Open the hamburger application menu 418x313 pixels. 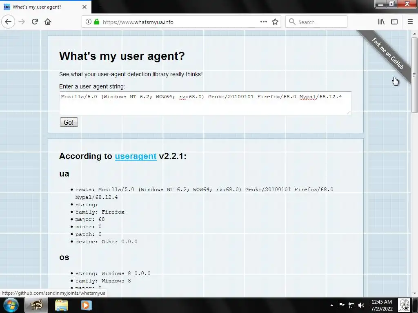click(410, 22)
